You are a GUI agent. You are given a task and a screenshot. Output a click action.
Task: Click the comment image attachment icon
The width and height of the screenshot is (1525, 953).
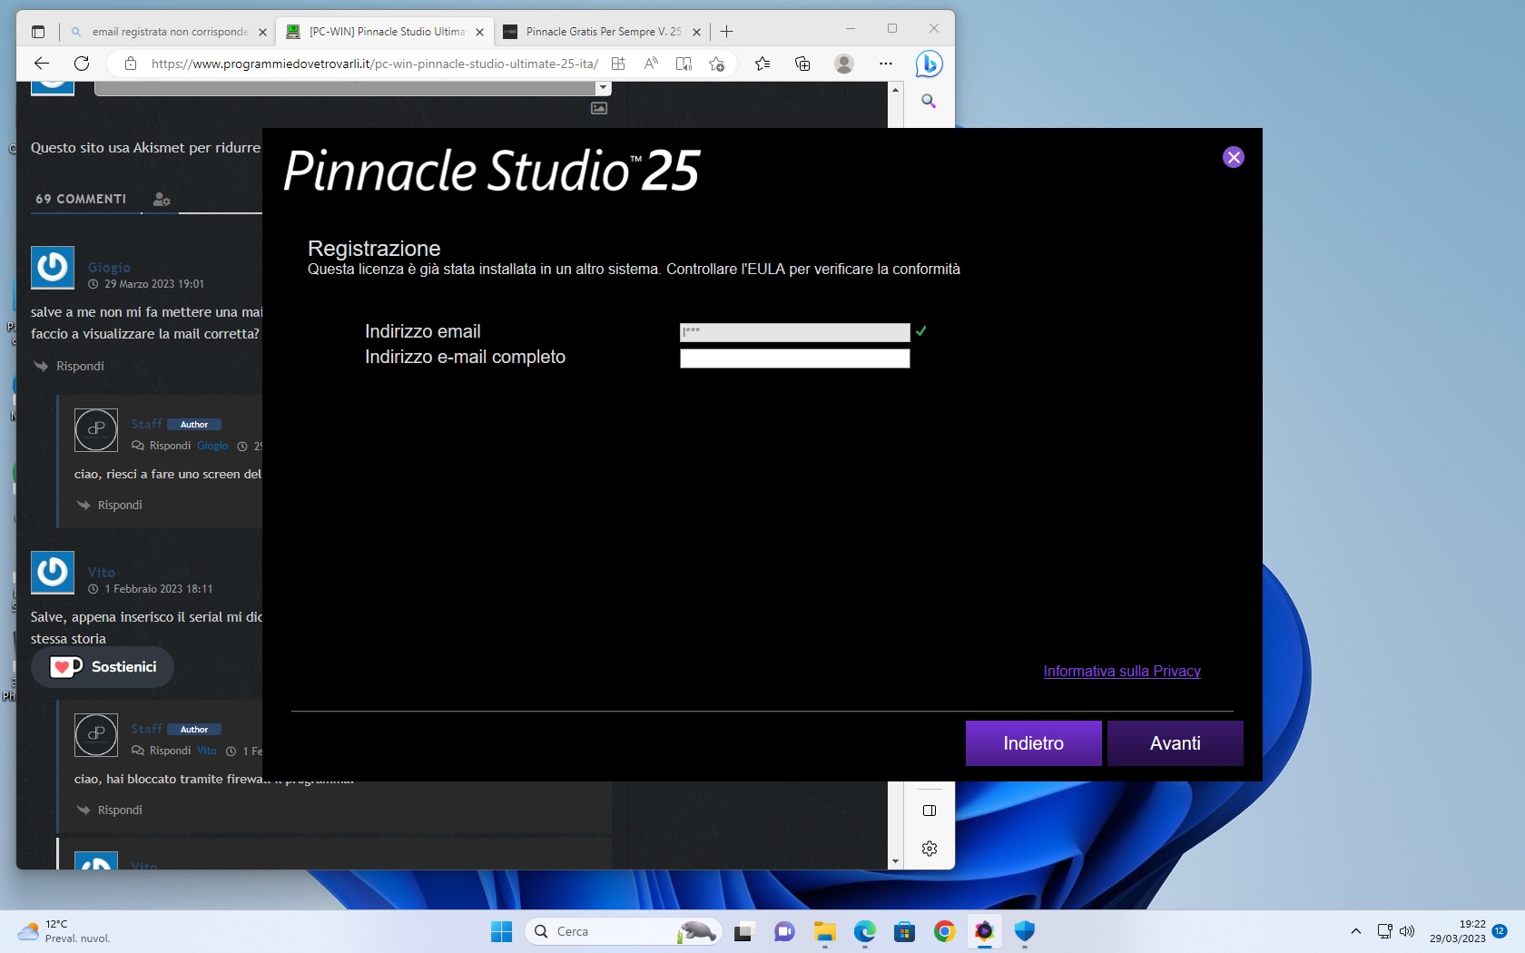[599, 108]
